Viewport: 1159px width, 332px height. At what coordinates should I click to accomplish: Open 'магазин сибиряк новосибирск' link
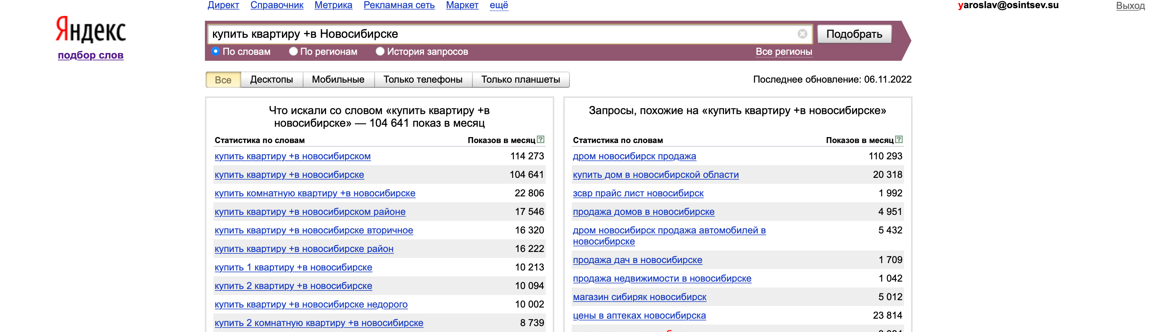point(640,297)
